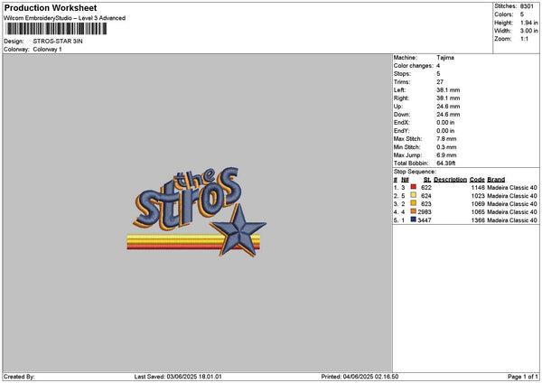Click the design name STROS-STAR 3IN
542x383 pixels.
pyautogui.click(x=58, y=42)
